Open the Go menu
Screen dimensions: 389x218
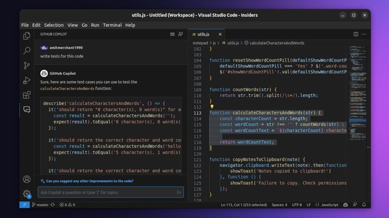(84, 25)
